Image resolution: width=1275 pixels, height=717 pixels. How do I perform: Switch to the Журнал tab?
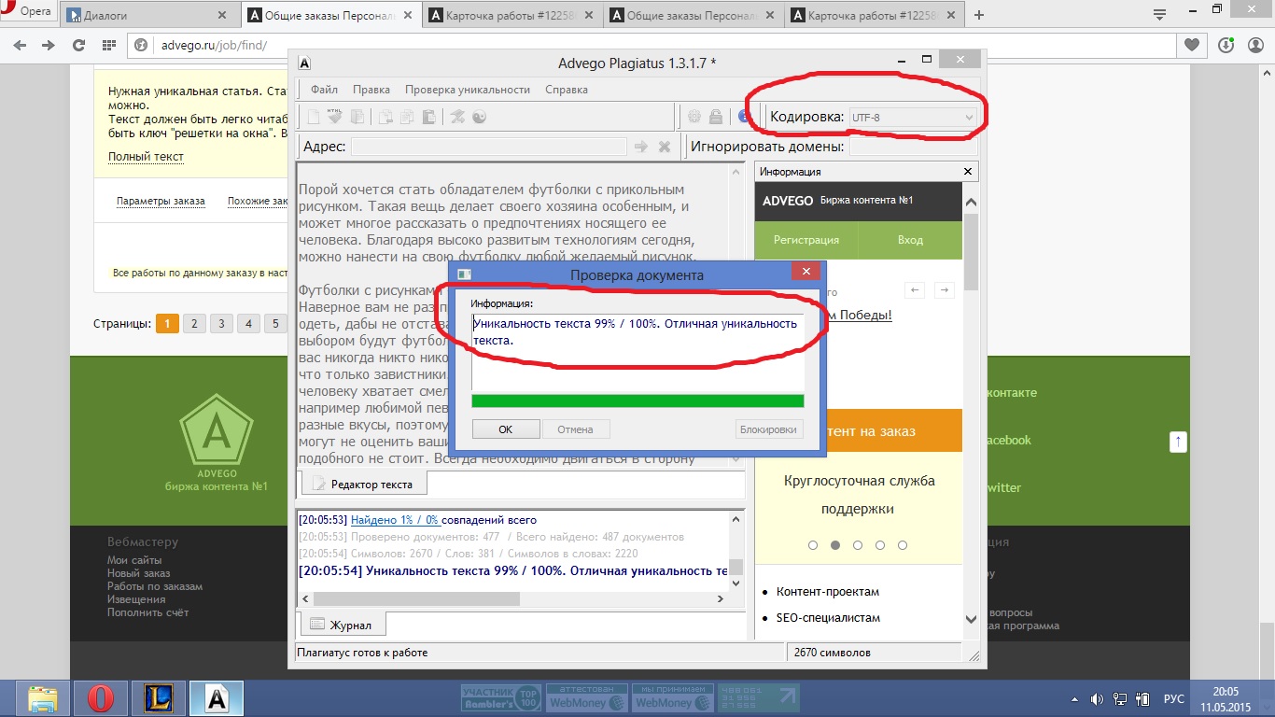click(x=342, y=625)
